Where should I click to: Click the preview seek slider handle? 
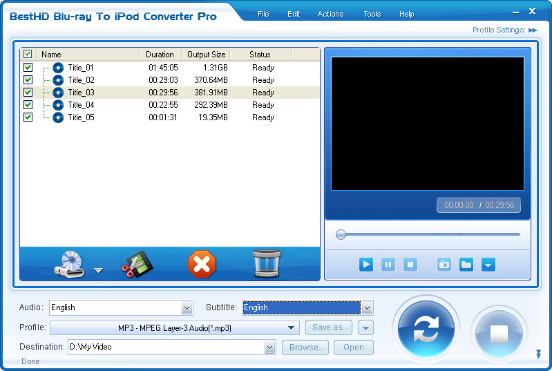(x=341, y=234)
